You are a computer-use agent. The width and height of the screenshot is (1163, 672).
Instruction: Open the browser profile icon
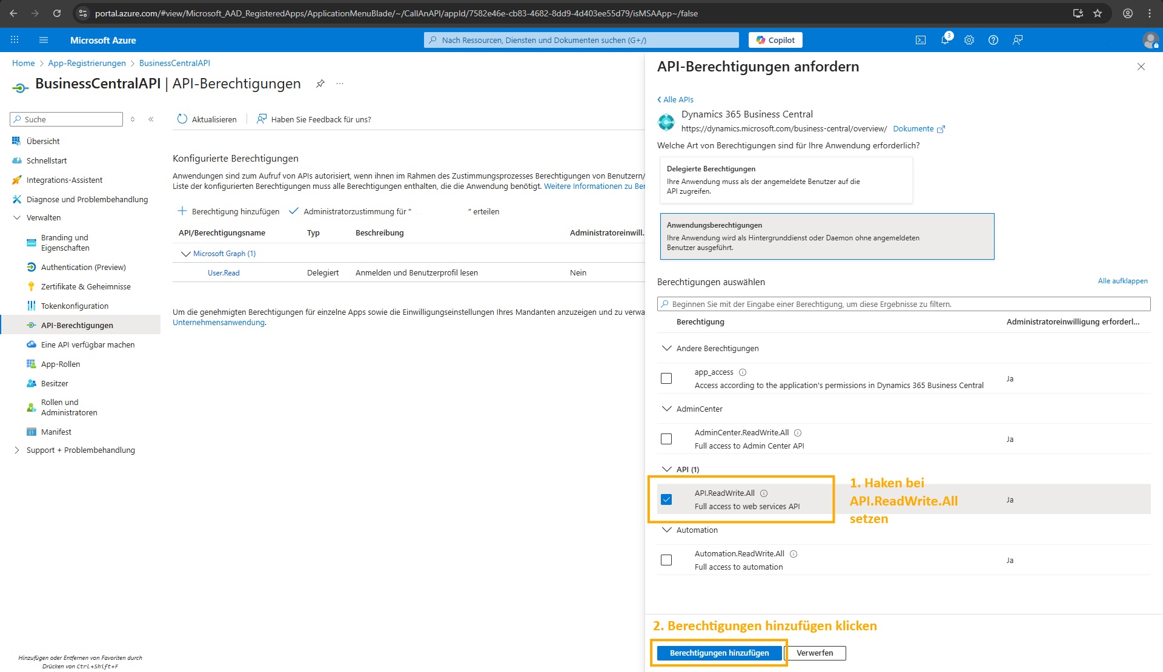coord(1128,13)
